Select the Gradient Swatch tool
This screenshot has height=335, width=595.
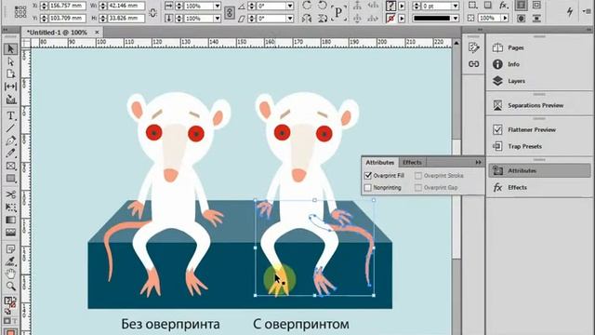(10, 220)
